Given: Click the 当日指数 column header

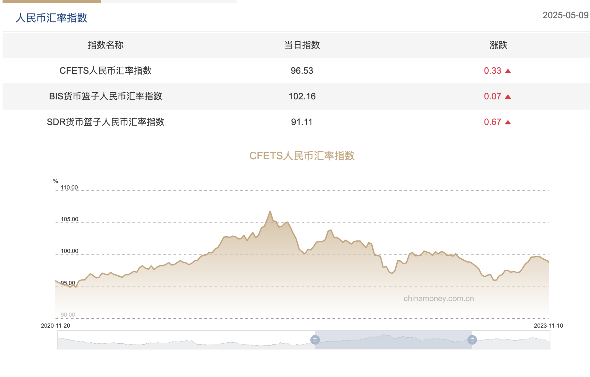Looking at the screenshot, I should coord(302,45).
